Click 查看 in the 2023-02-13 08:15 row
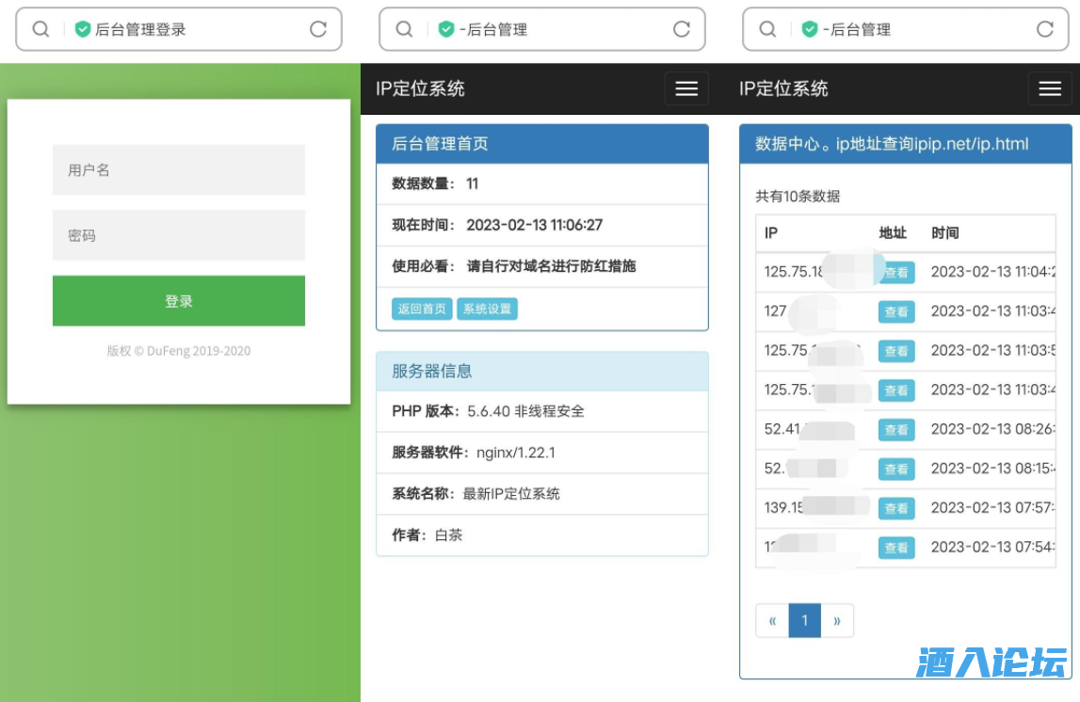Viewport: 1080px width, 702px height. [x=896, y=469]
